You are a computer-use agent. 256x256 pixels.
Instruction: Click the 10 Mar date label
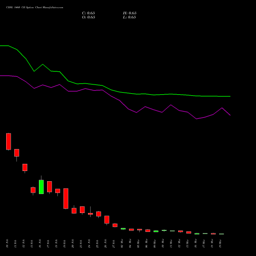click(163, 243)
